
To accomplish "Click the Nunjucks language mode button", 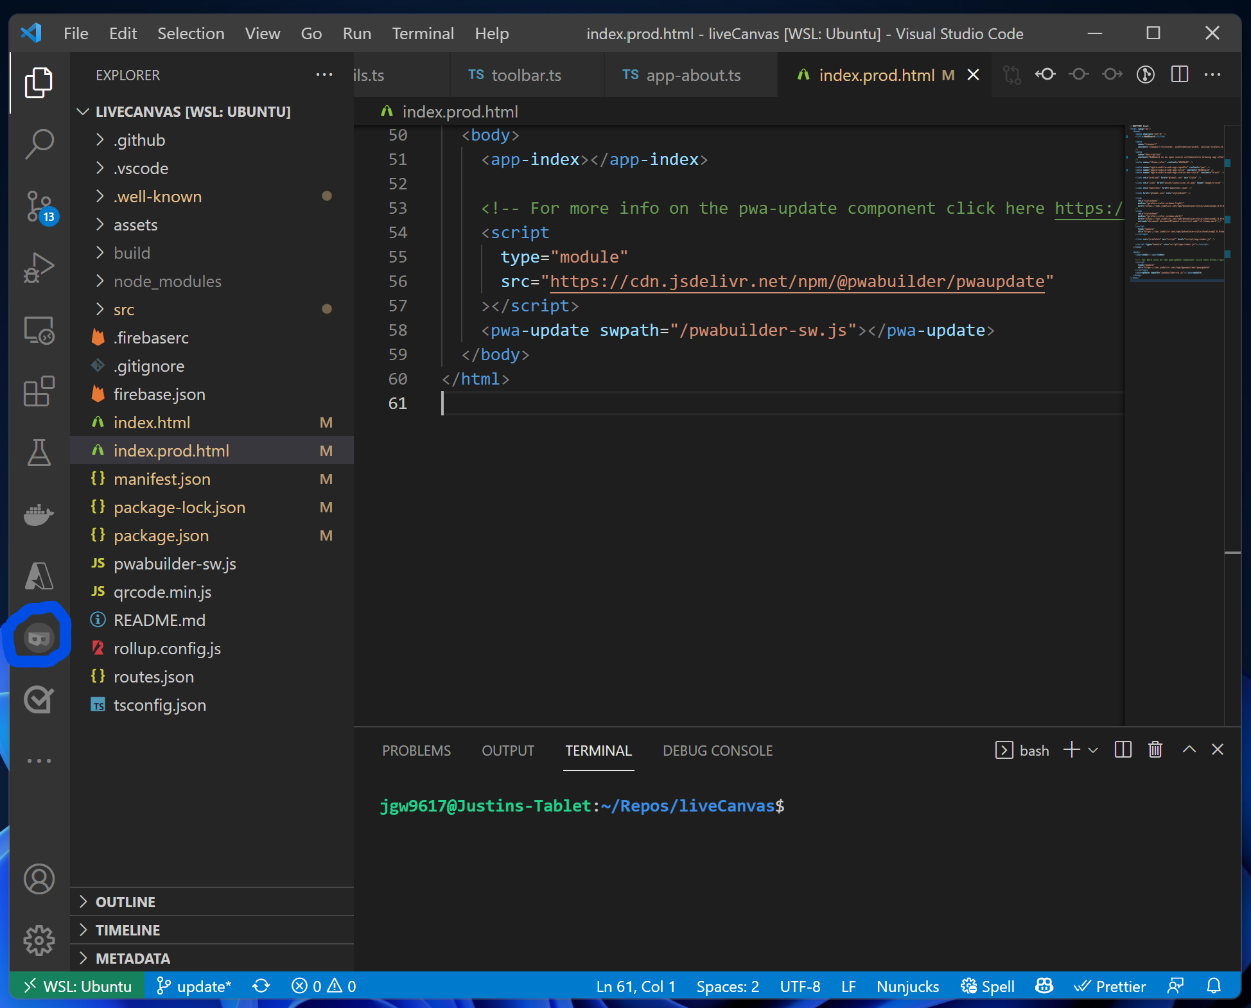I will pyautogui.click(x=907, y=986).
